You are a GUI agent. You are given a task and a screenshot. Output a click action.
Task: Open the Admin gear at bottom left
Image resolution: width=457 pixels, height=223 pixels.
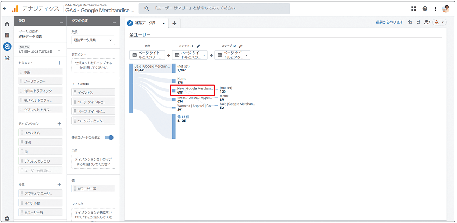point(7,218)
